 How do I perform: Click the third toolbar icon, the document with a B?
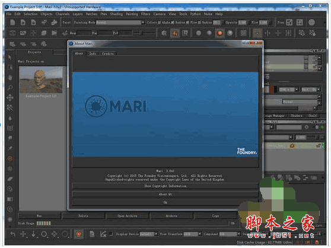pos(33,23)
